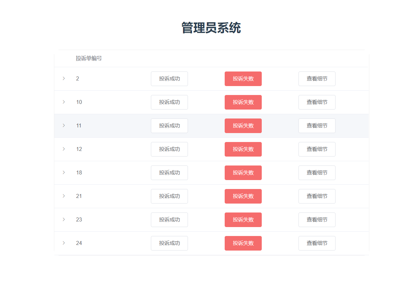Image resolution: width=409 pixels, height=283 pixels.
Task: Expand complaint 11 details chevron
Action: [64, 126]
